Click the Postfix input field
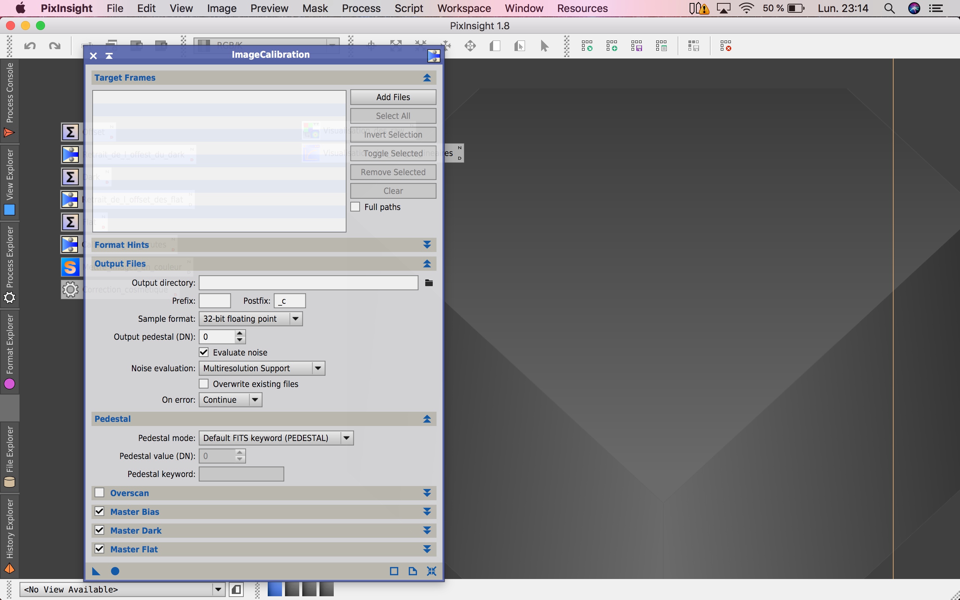This screenshot has width=960, height=600. click(x=289, y=301)
